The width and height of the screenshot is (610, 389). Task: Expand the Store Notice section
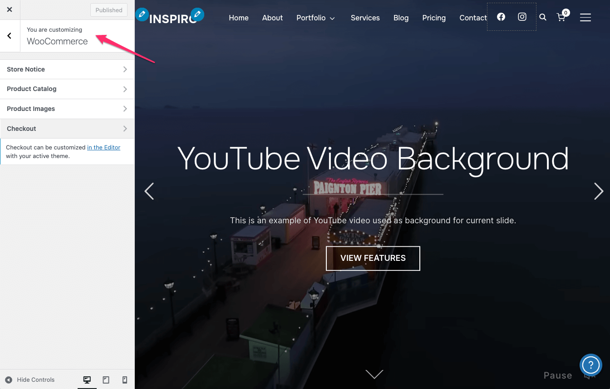click(67, 69)
